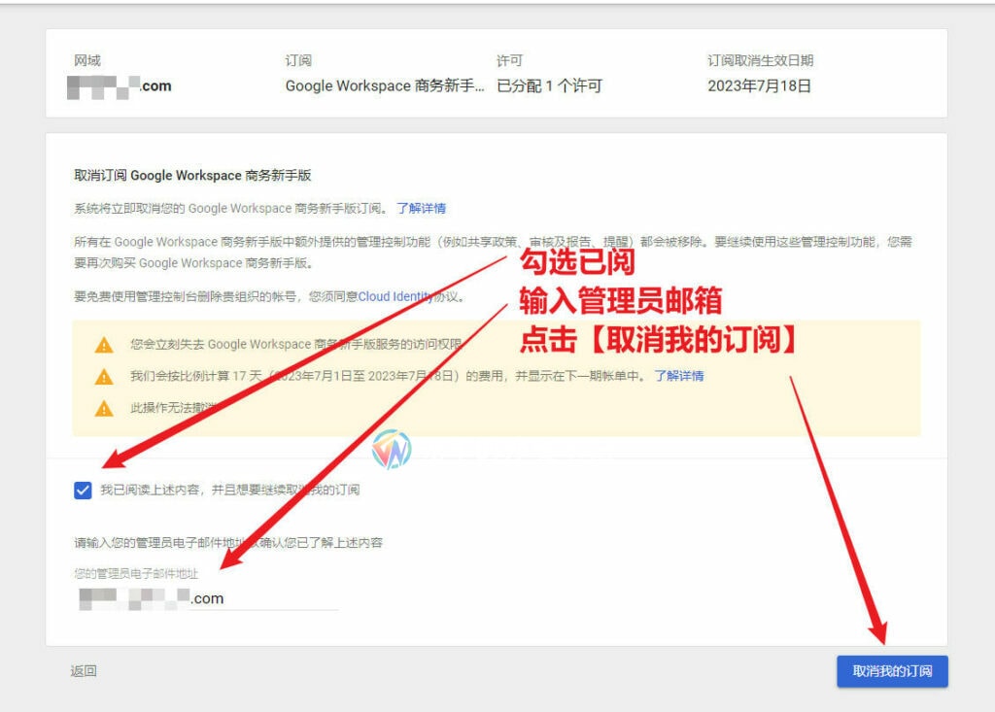
Task: Click the warning icon beside the prorated fee notice
Action: [104, 376]
